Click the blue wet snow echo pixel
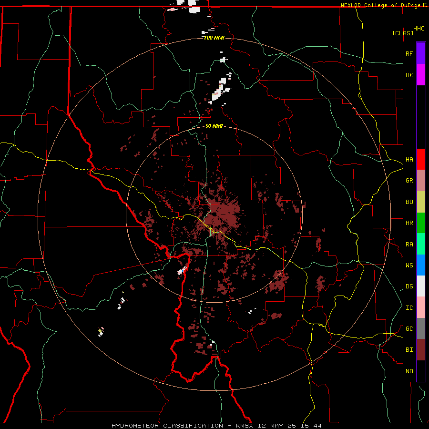Image resolution: width=429 pixels, height=429 pixels. point(183,271)
